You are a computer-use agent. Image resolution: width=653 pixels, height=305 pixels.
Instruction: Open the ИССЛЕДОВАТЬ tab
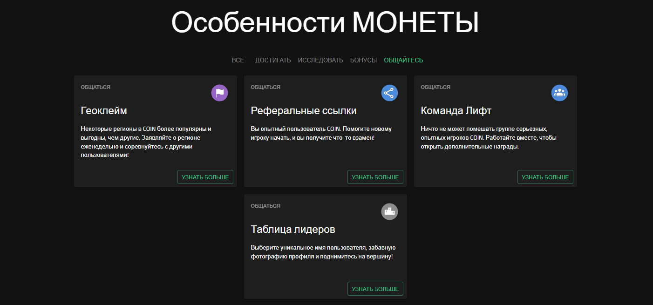[320, 60]
